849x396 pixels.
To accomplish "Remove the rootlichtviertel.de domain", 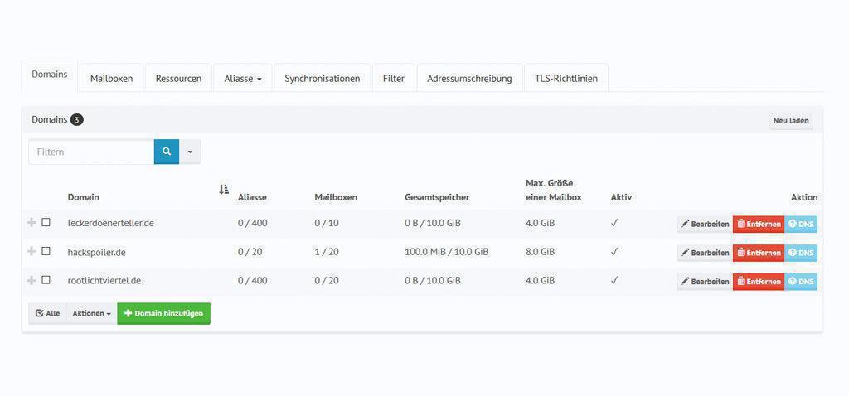I will coord(759,282).
